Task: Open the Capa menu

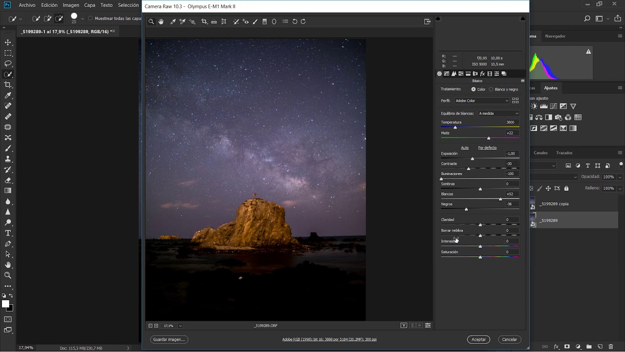Action: tap(90, 5)
